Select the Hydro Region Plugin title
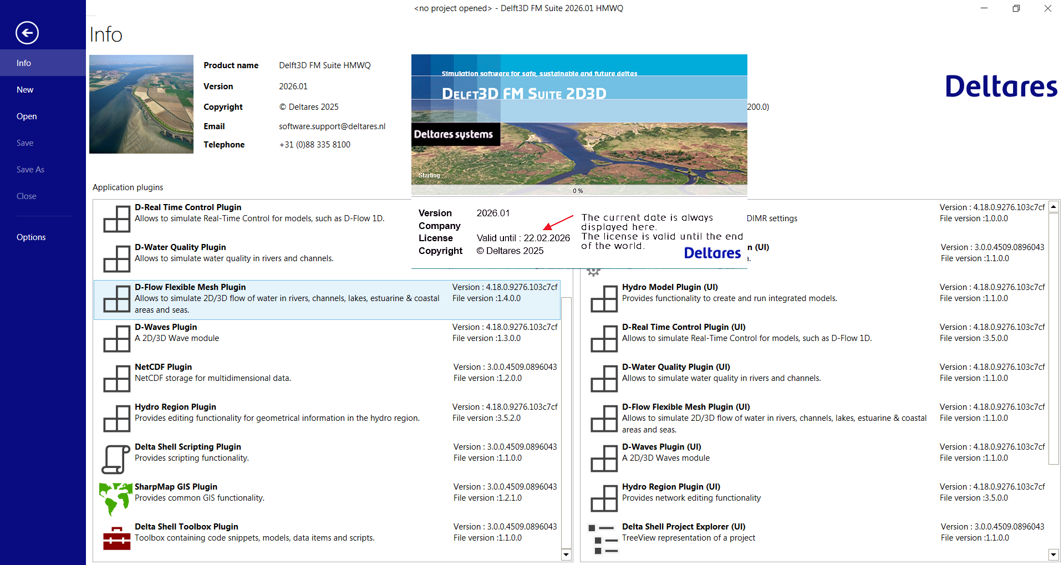1064x565 pixels. point(175,407)
